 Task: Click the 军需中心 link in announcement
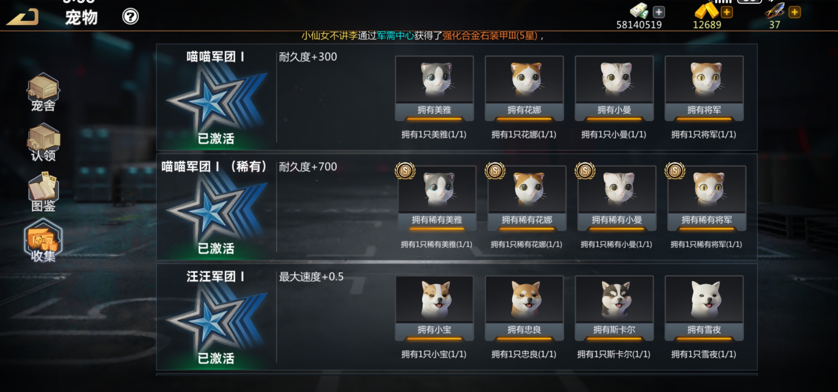pos(395,36)
